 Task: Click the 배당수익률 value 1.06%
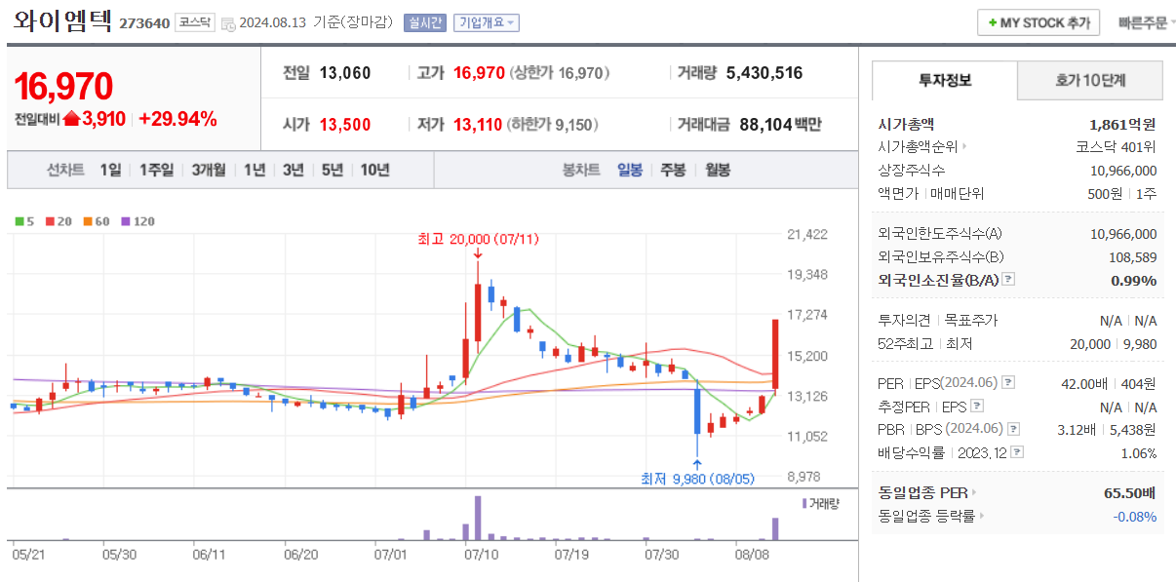click(x=1137, y=452)
